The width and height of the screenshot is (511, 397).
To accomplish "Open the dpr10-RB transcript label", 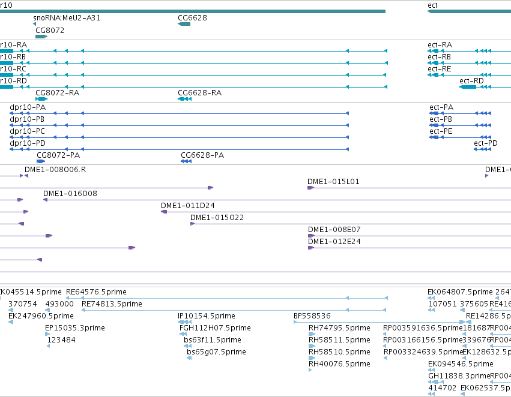I will click(13, 57).
